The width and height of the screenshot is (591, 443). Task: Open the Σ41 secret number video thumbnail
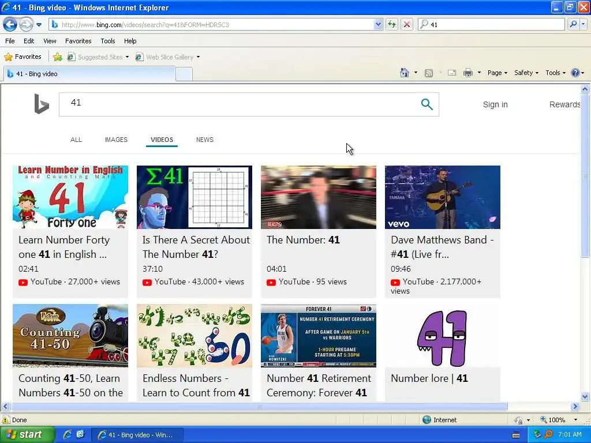point(194,197)
